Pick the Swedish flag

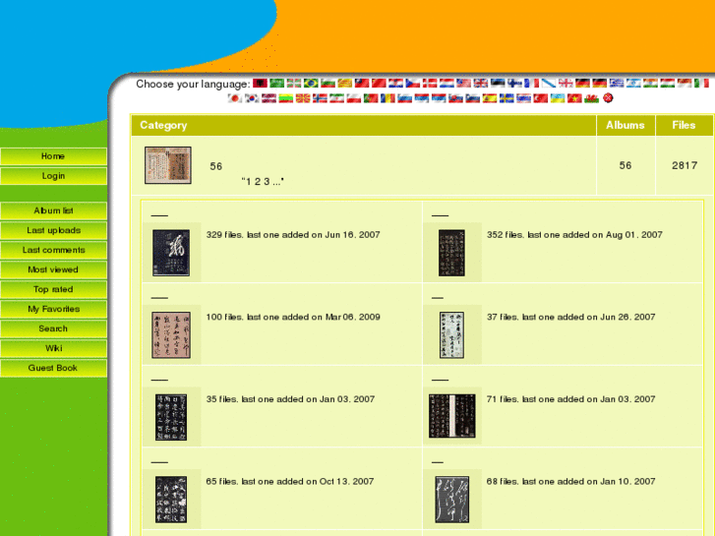click(x=506, y=98)
